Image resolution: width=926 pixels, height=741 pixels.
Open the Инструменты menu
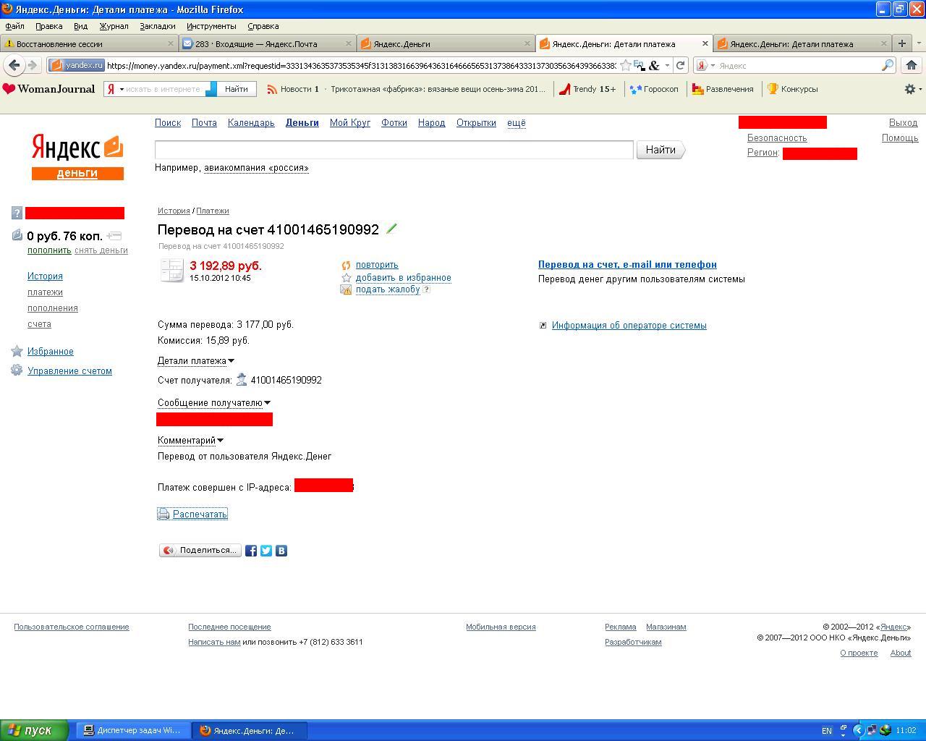pyautogui.click(x=211, y=26)
